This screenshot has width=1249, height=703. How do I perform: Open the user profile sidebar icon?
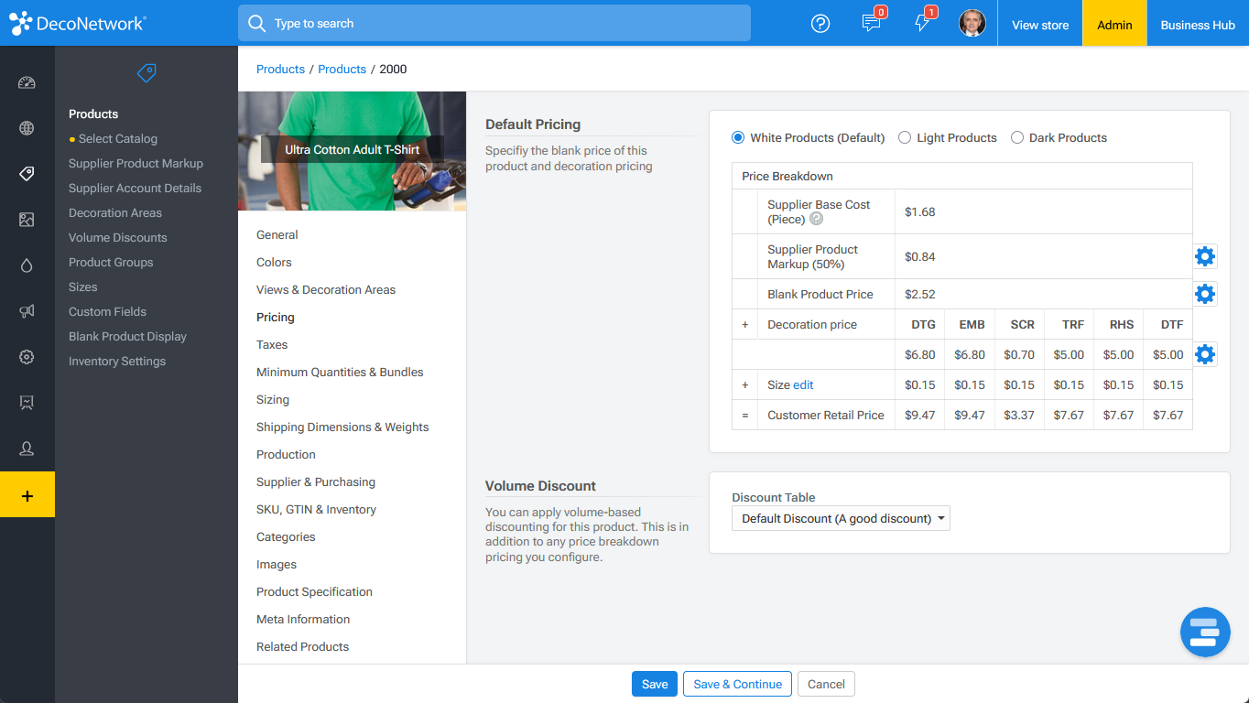(x=27, y=449)
